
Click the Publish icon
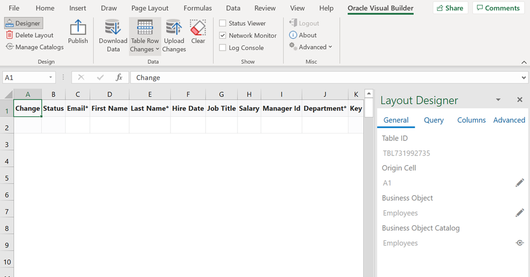78,27
